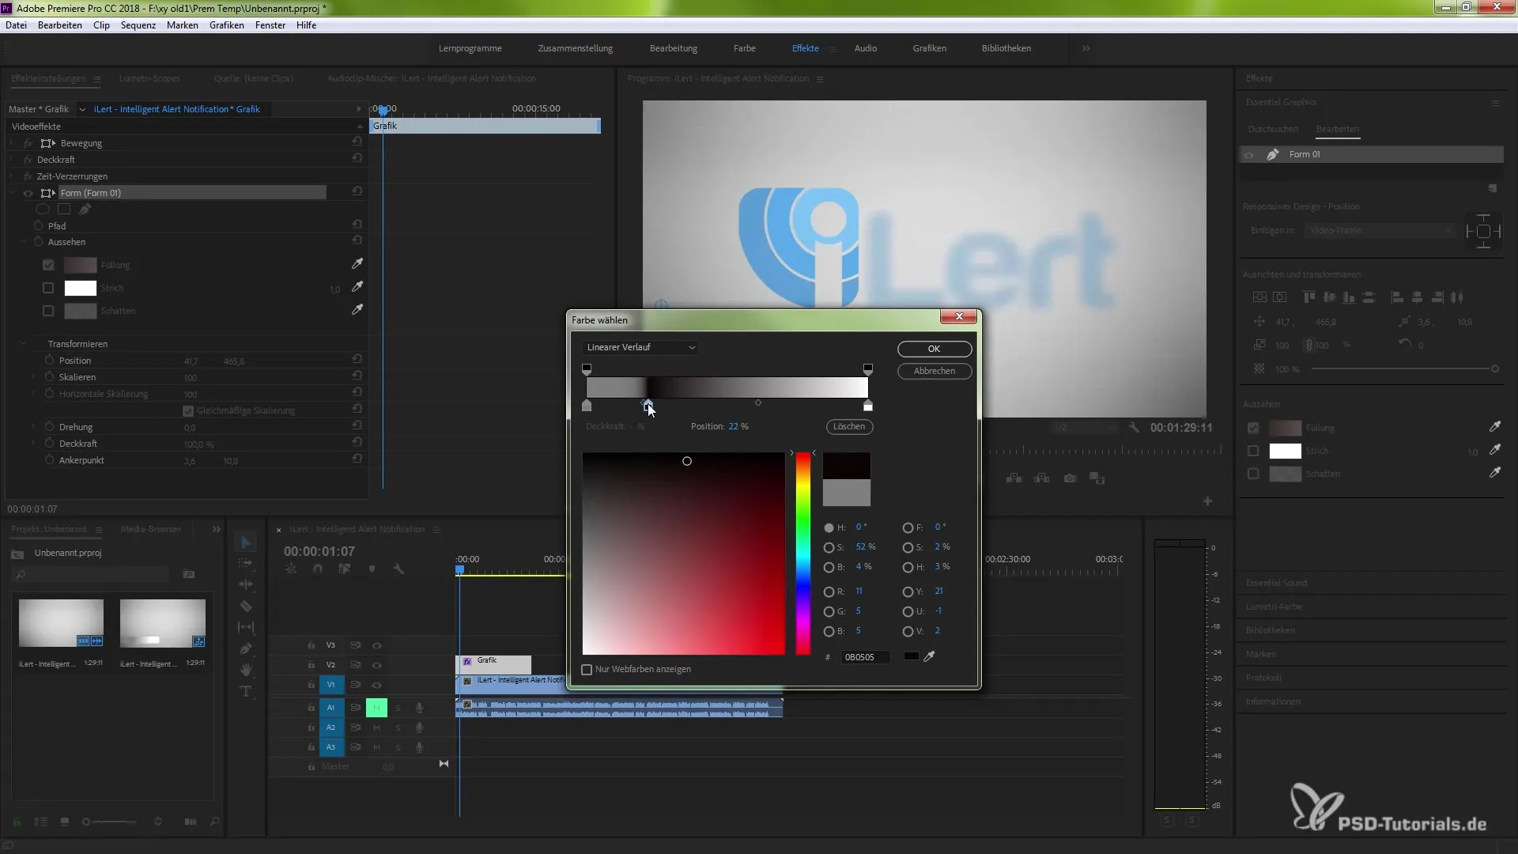Toggle Füllung checkbox in Effekteinstellungen
The height and width of the screenshot is (854, 1518).
coord(48,265)
